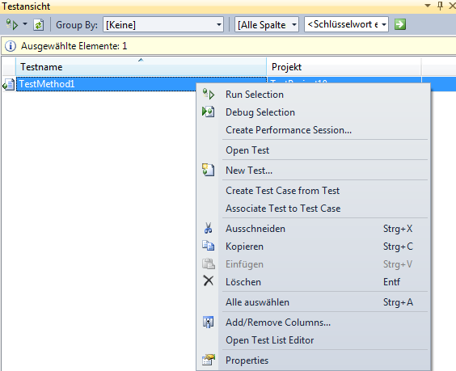Open Add/Remove Columns... dialog
The image size is (456, 371).
tap(313, 323)
